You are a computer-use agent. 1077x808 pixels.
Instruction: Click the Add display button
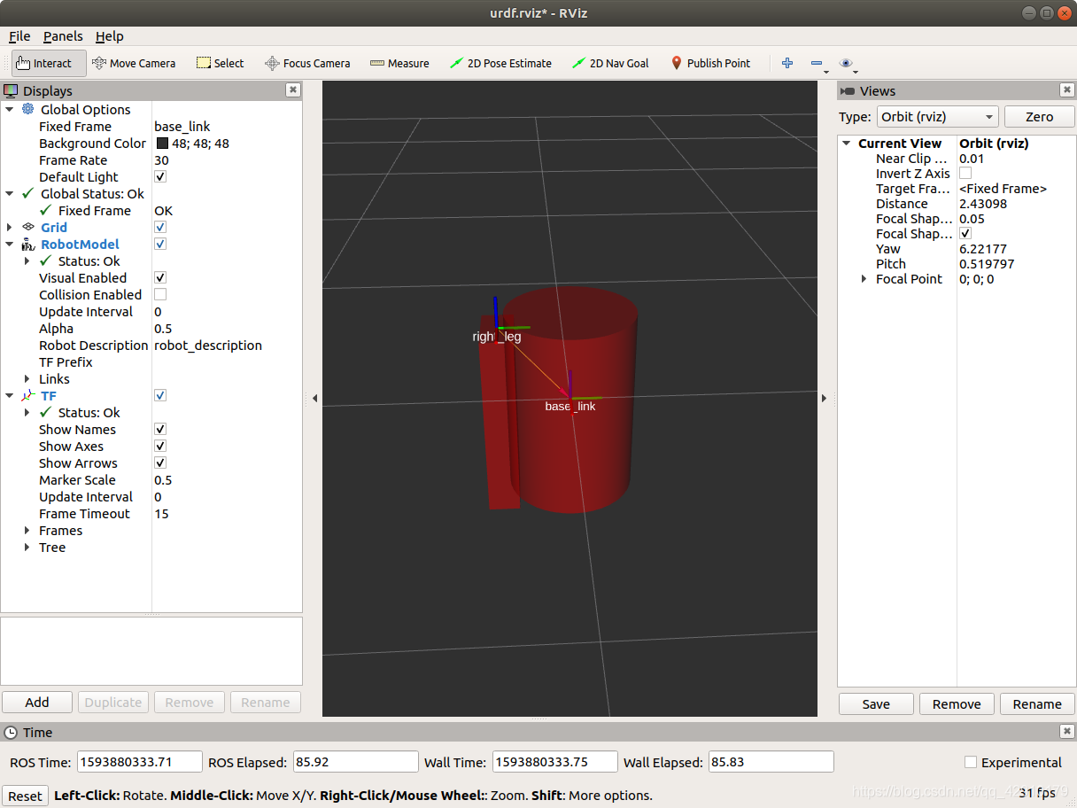[x=37, y=702]
